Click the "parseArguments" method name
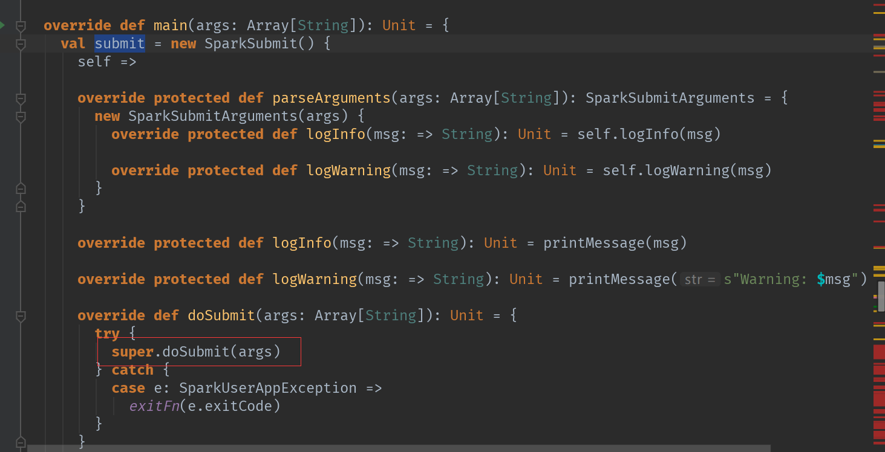 (x=331, y=98)
